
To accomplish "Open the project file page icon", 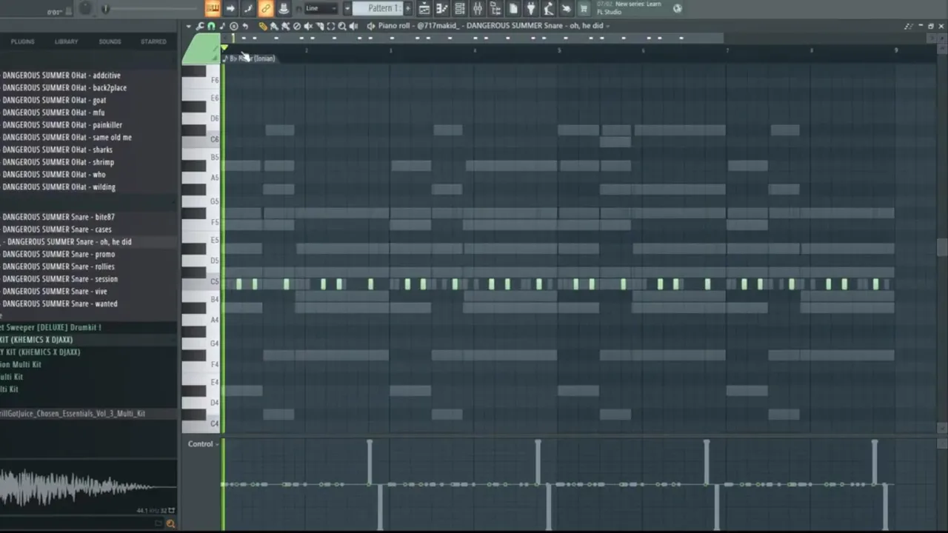I will pos(513,8).
